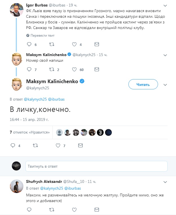Retweet the 'Номер свой напиши' tweet
This screenshot has height=215, width=176.
point(52,69)
